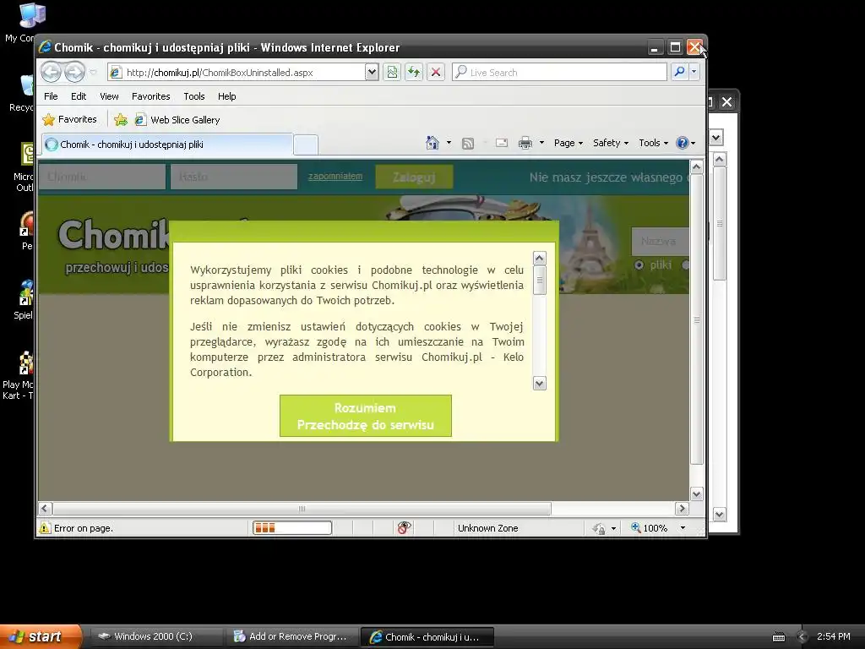Viewport: 865px width, 649px height.
Task: Click the horizontal scrollbar thumb
Action: tap(302, 508)
